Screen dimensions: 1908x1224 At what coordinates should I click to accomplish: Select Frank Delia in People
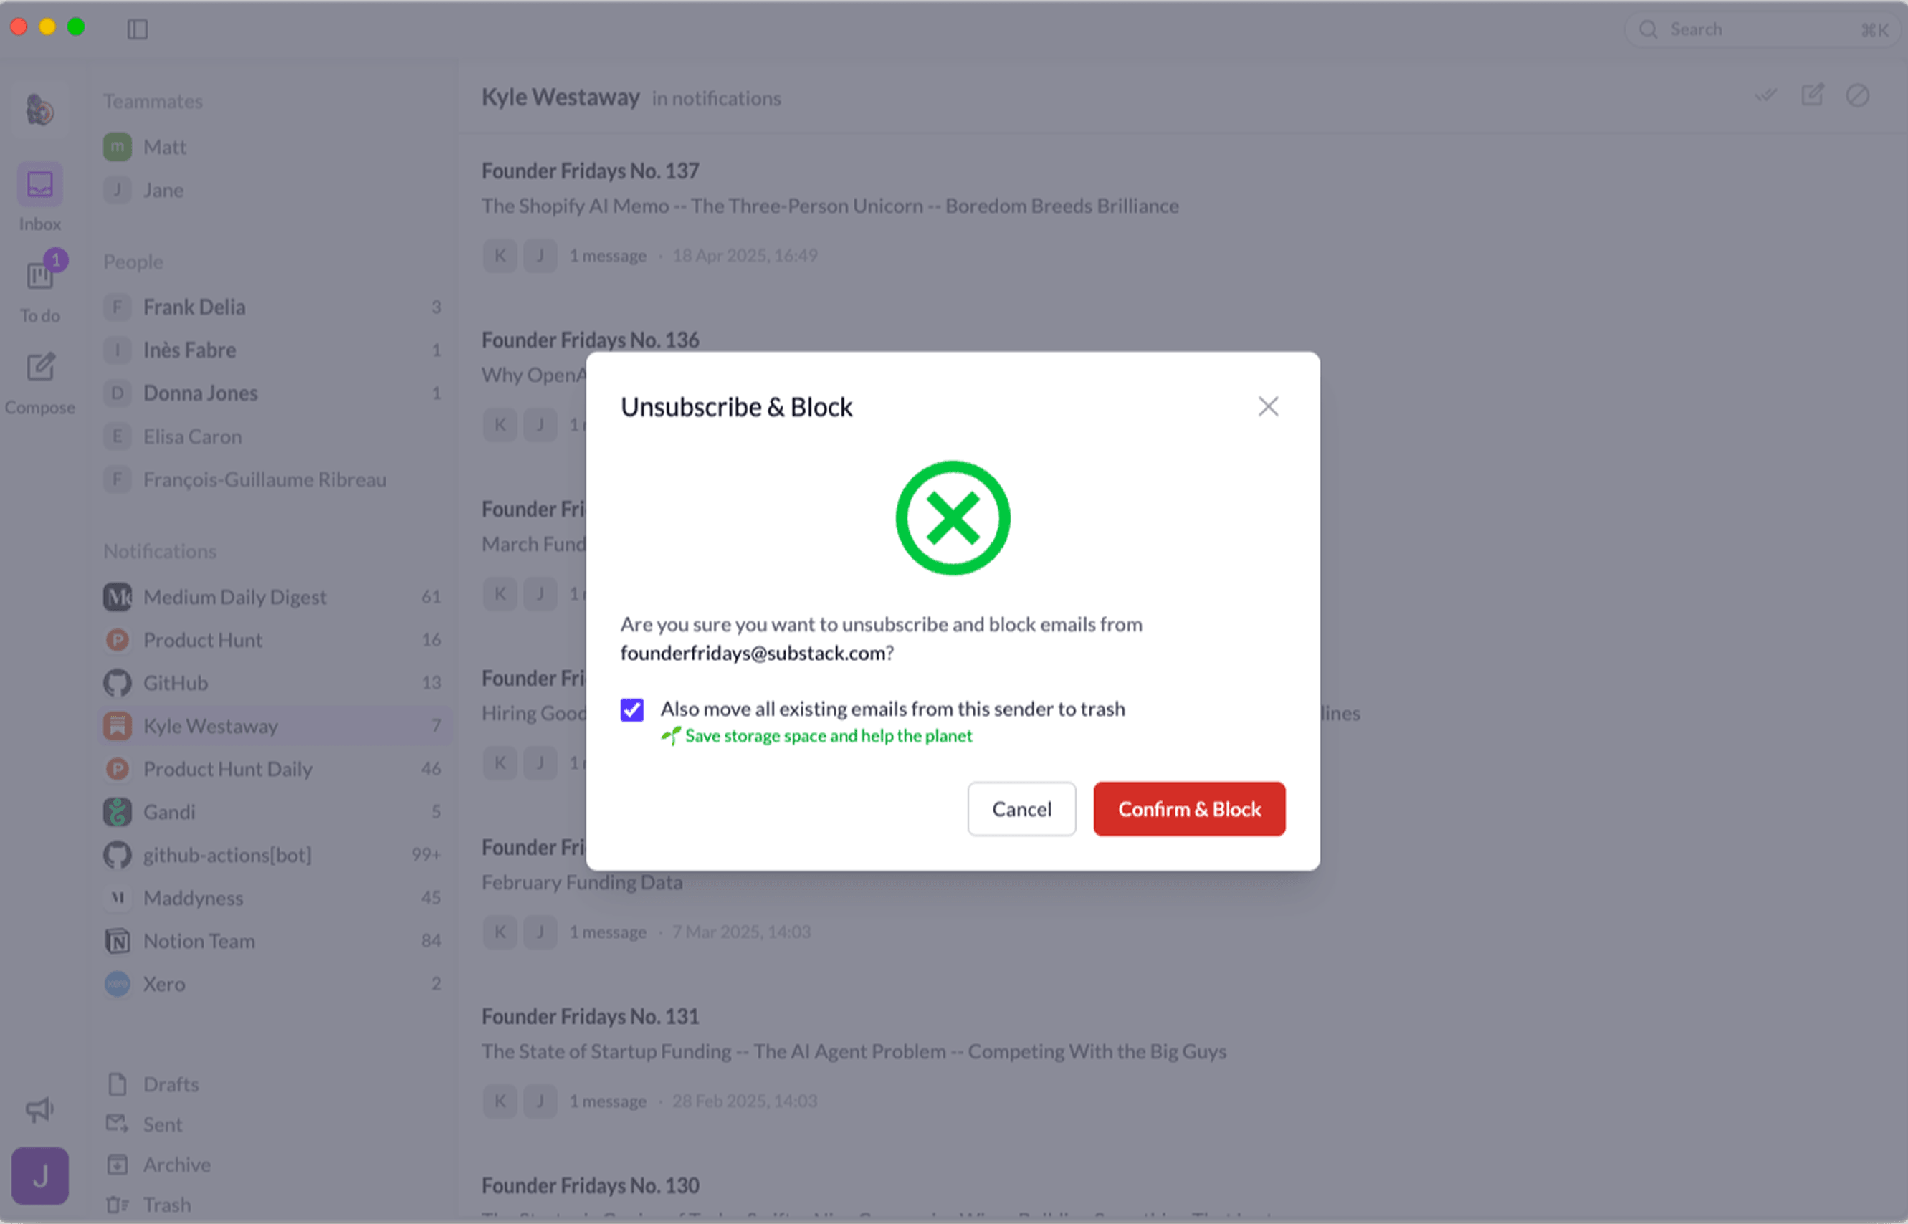(194, 307)
